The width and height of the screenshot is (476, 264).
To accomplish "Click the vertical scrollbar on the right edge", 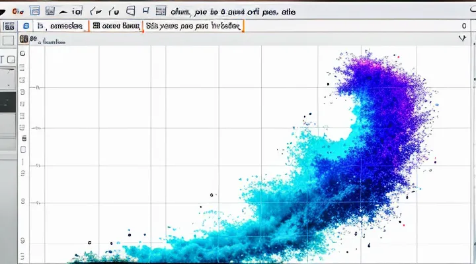I will 472,145.
